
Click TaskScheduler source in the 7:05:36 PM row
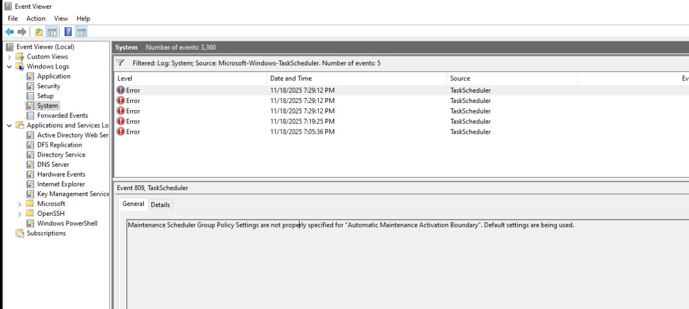[x=471, y=132]
